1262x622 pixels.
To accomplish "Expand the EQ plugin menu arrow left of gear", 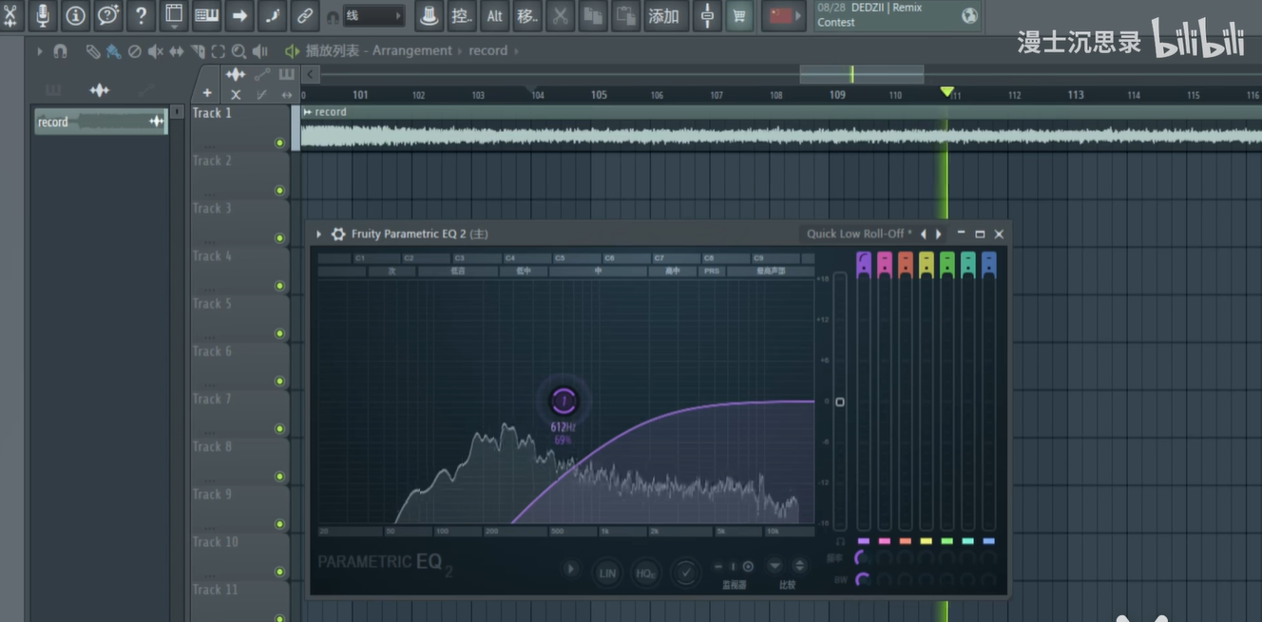I will [x=318, y=234].
